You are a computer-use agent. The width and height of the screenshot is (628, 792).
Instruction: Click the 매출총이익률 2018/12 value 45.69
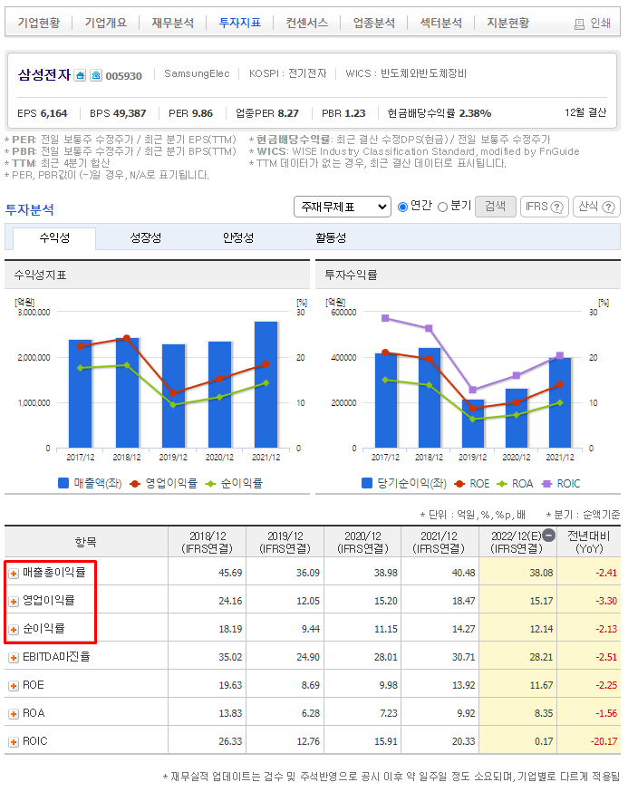(230, 574)
